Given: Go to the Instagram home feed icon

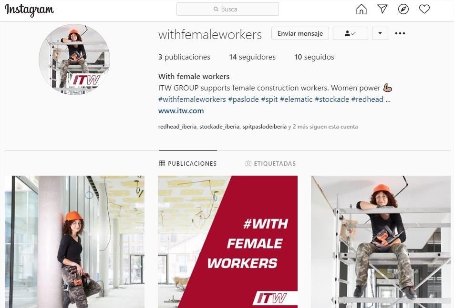Looking at the screenshot, I should 361,9.
